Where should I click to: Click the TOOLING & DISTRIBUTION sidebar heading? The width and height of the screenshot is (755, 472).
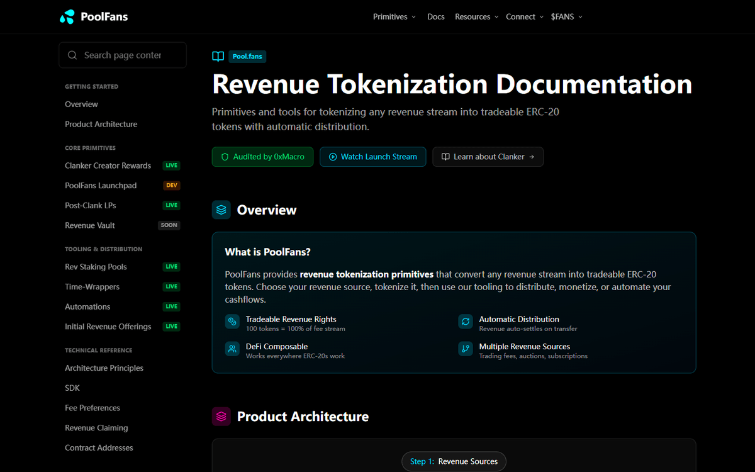[104, 249]
